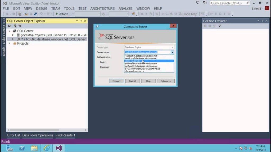Click Refresh icon in SQL Server Object Explorer
The image size is (271, 152).
click(x=9, y=26)
